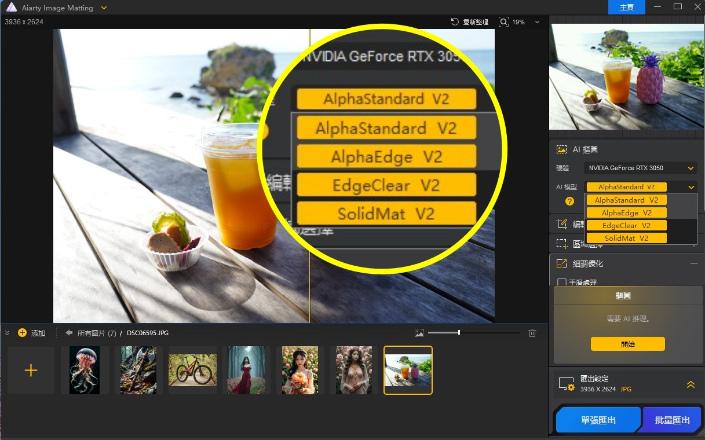Click the Aiarty app logo icon
705x440 pixels.
[11, 8]
